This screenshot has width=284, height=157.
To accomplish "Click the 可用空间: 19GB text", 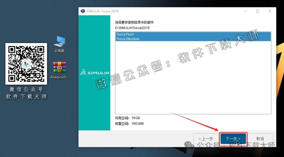I will pos(128,118).
